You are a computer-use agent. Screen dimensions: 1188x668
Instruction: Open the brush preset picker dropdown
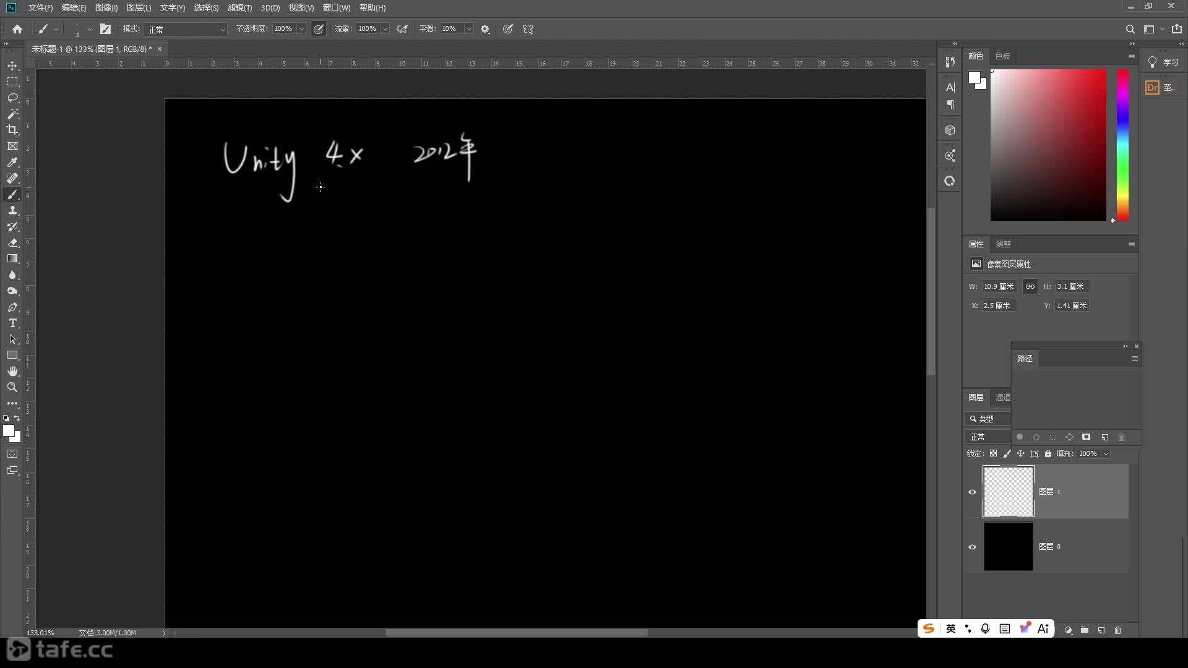pyautogui.click(x=89, y=29)
